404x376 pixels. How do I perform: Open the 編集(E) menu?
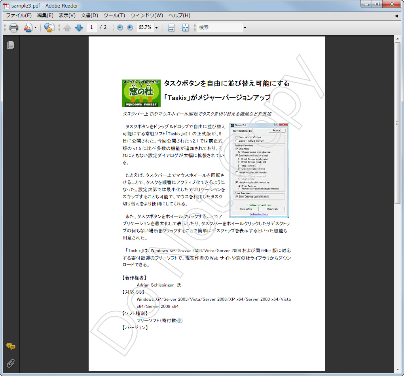[45, 15]
